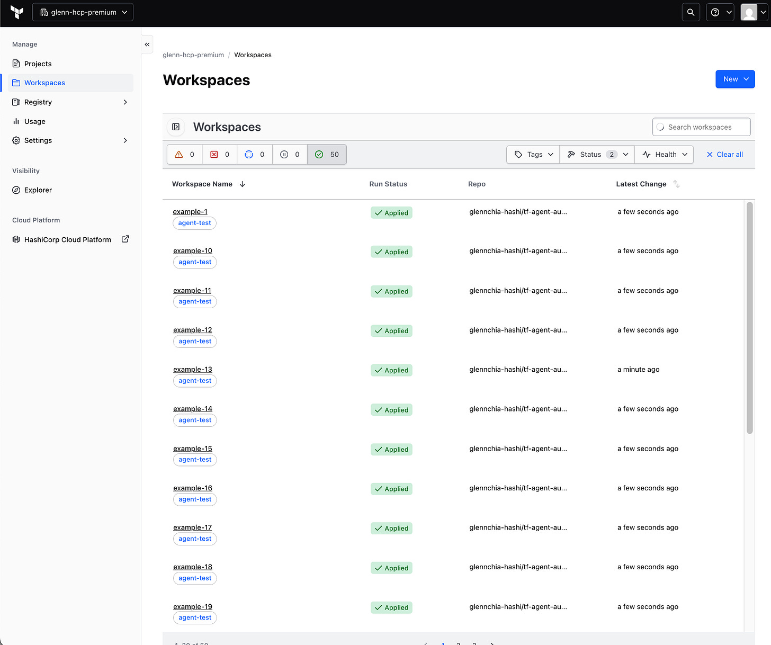
Task: Select the Projects sidebar icon
Action: pos(16,64)
